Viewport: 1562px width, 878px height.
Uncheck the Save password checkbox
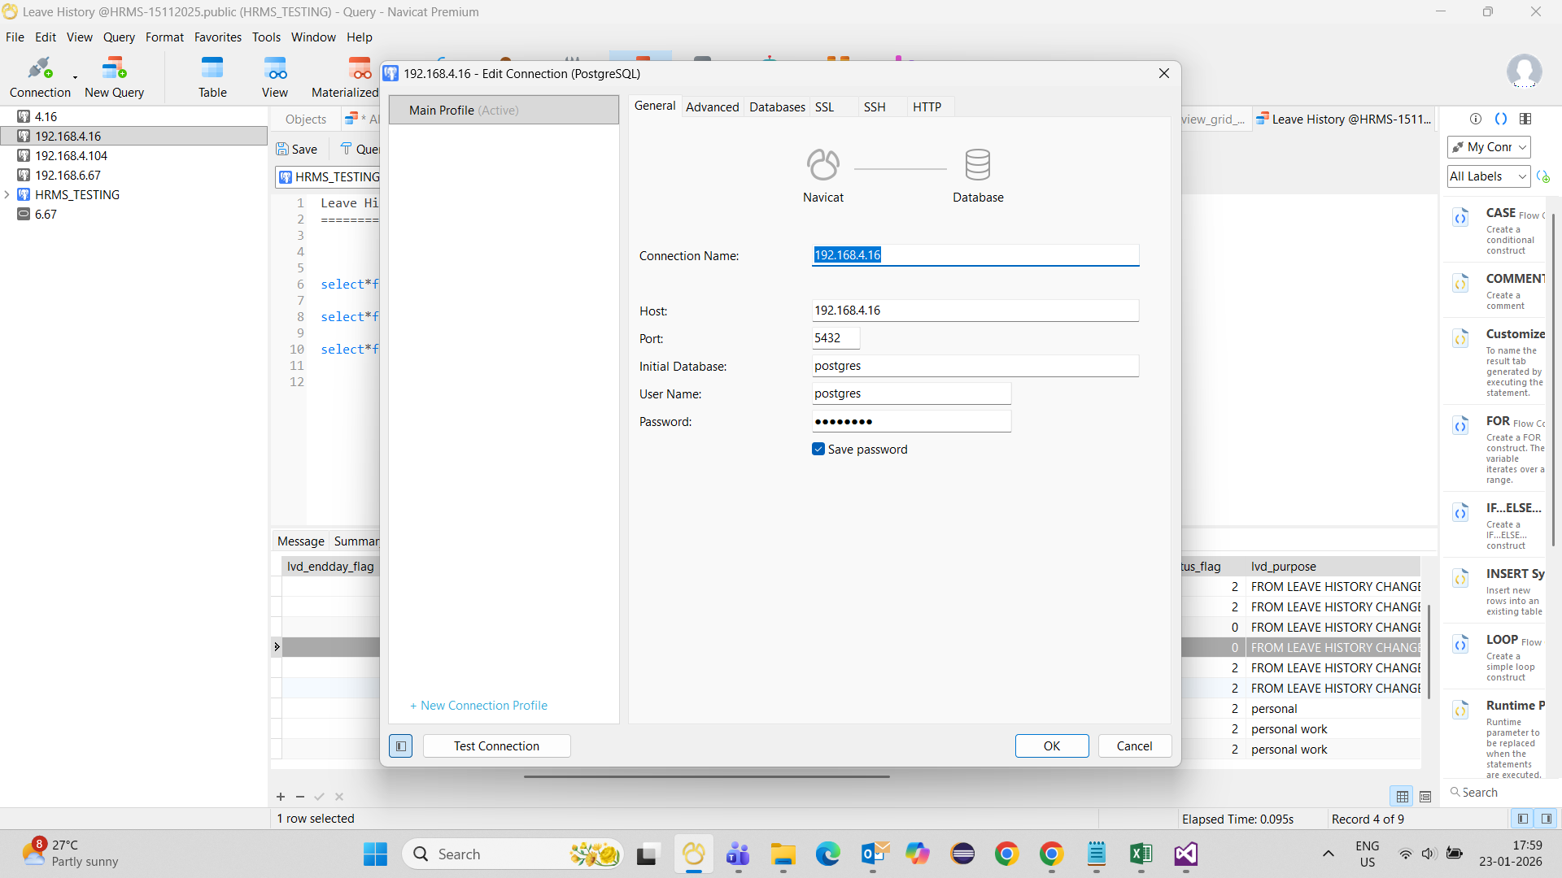[x=818, y=450]
